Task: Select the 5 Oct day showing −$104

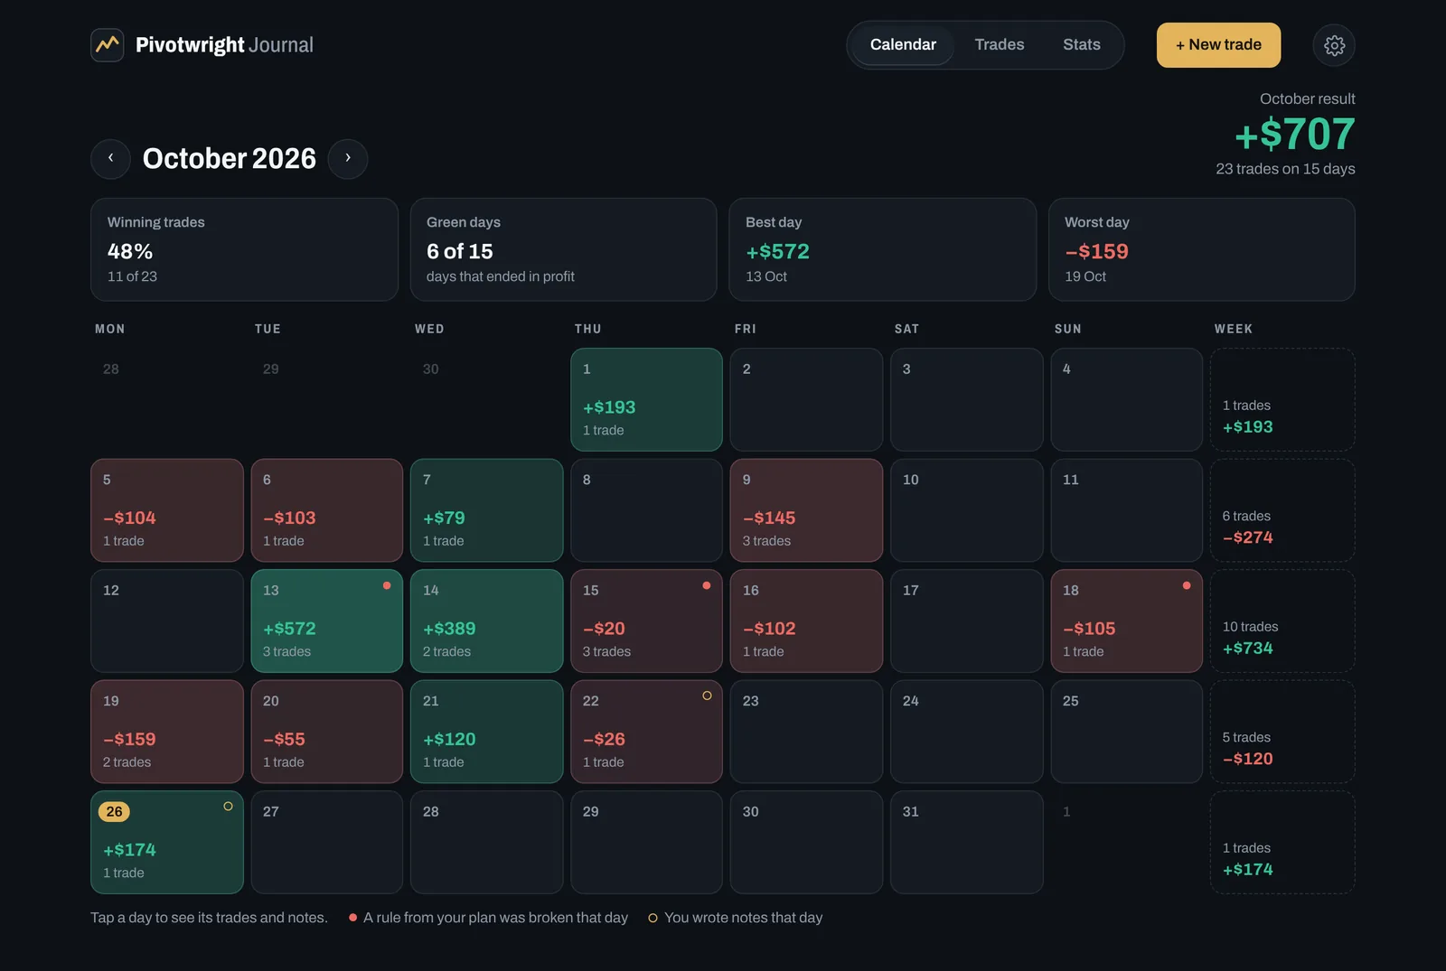Action: point(167,510)
